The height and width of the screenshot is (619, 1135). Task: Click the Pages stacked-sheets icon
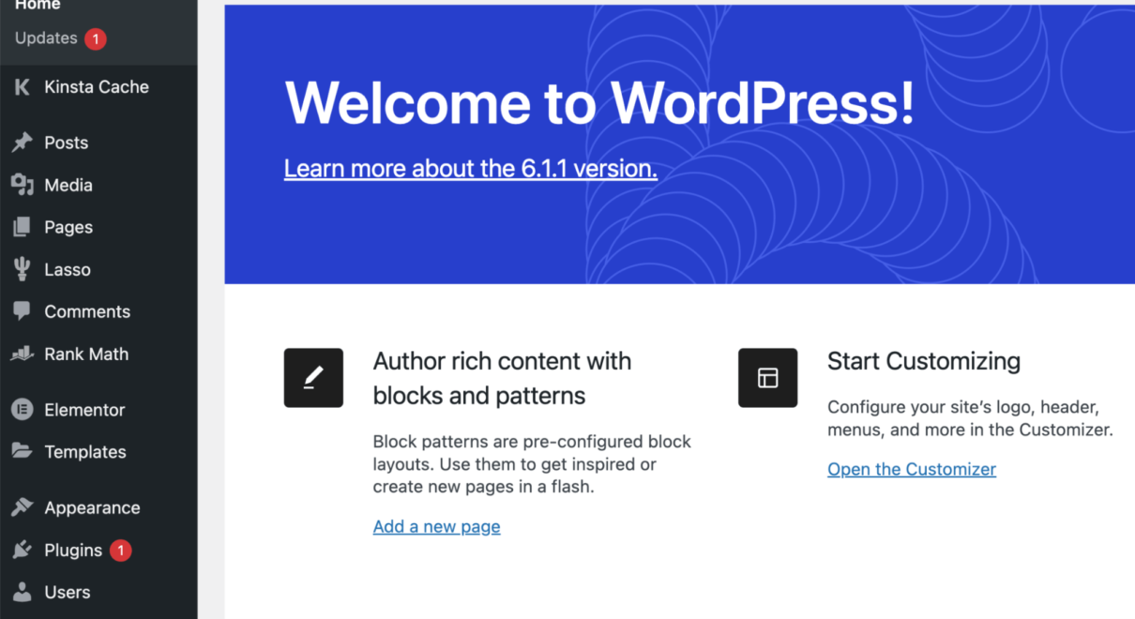tap(22, 227)
